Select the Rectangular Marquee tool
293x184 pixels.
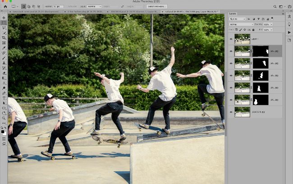[4, 23]
